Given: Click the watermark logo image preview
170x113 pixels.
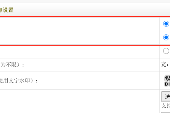Looking at the screenshot, I should coord(167,81).
